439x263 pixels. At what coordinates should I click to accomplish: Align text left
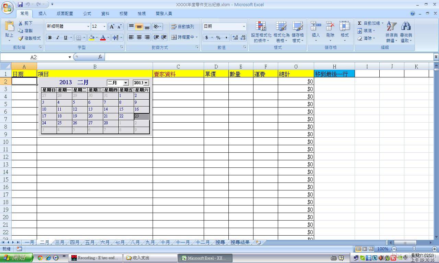pos(131,37)
